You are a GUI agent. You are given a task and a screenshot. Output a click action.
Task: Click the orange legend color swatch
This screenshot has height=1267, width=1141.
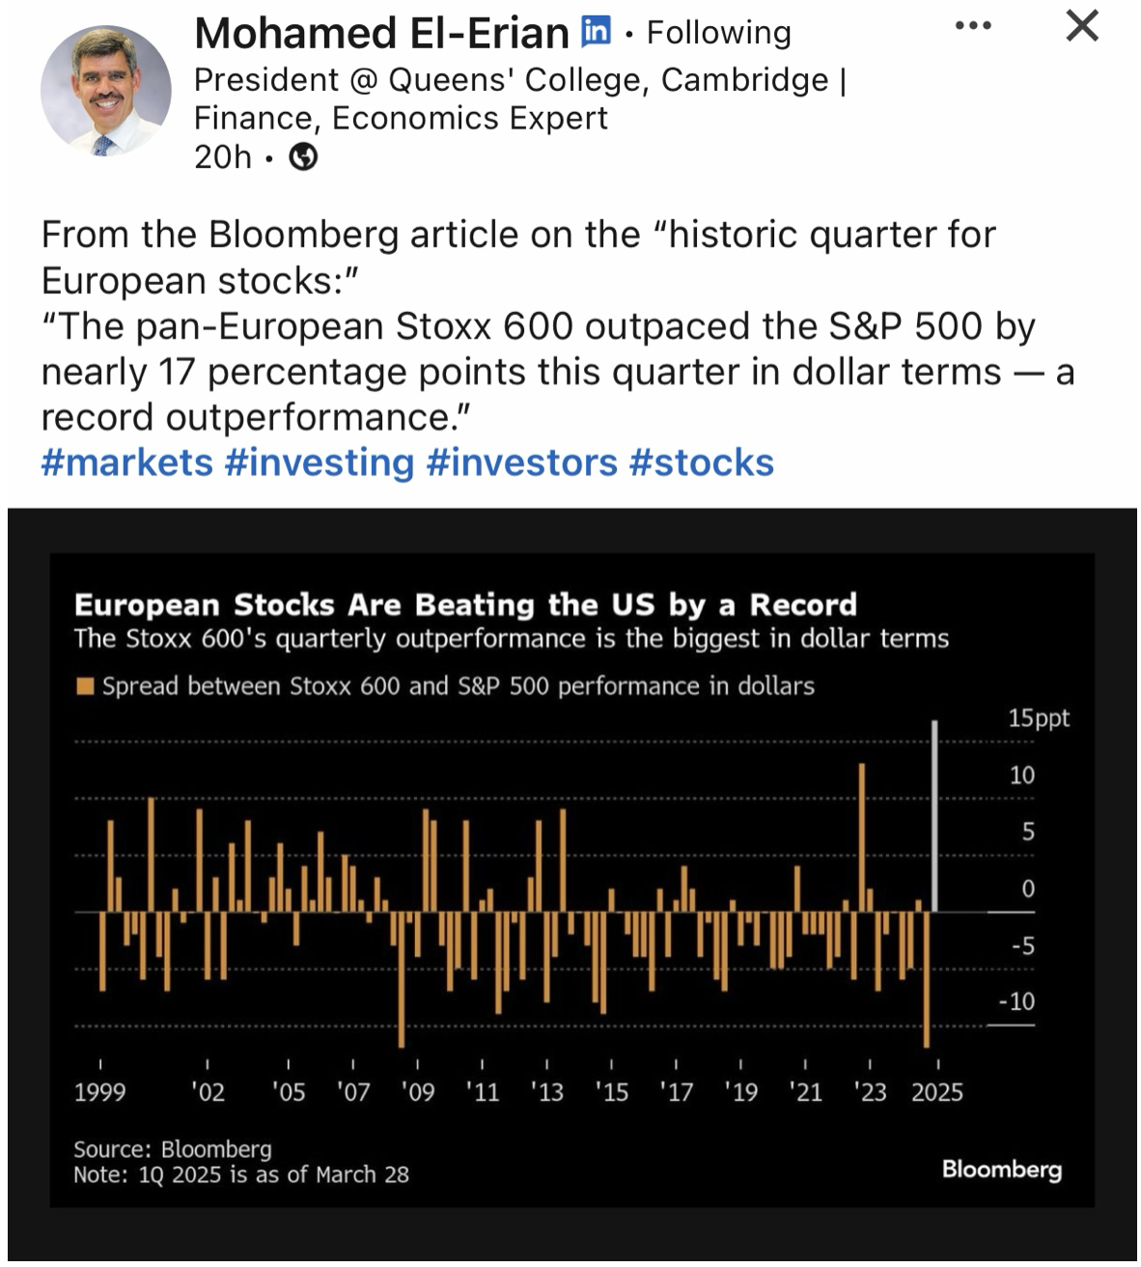coord(85,687)
